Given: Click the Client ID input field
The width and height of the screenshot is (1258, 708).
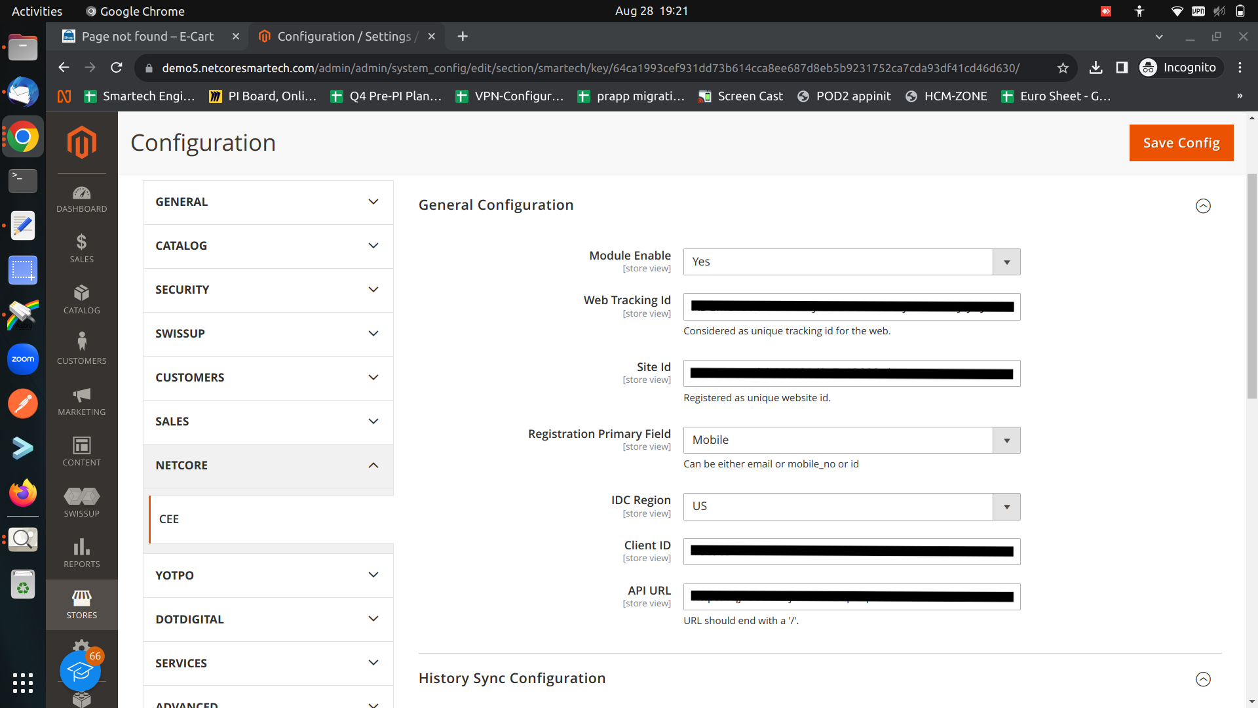Looking at the screenshot, I should point(851,552).
